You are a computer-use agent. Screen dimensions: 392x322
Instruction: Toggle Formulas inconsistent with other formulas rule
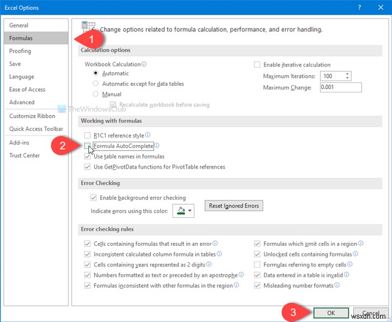point(87,286)
